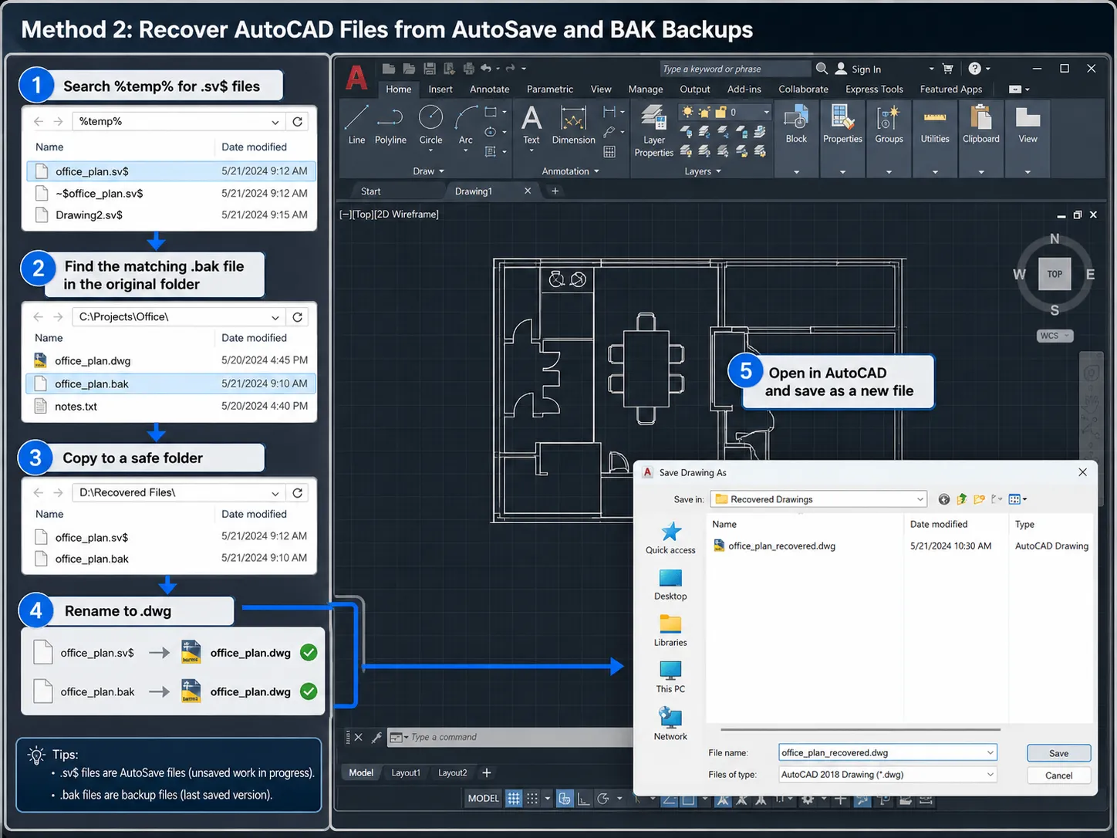Choose the Dimension annotation tool
Image resolution: width=1117 pixels, height=838 pixels.
(x=573, y=125)
